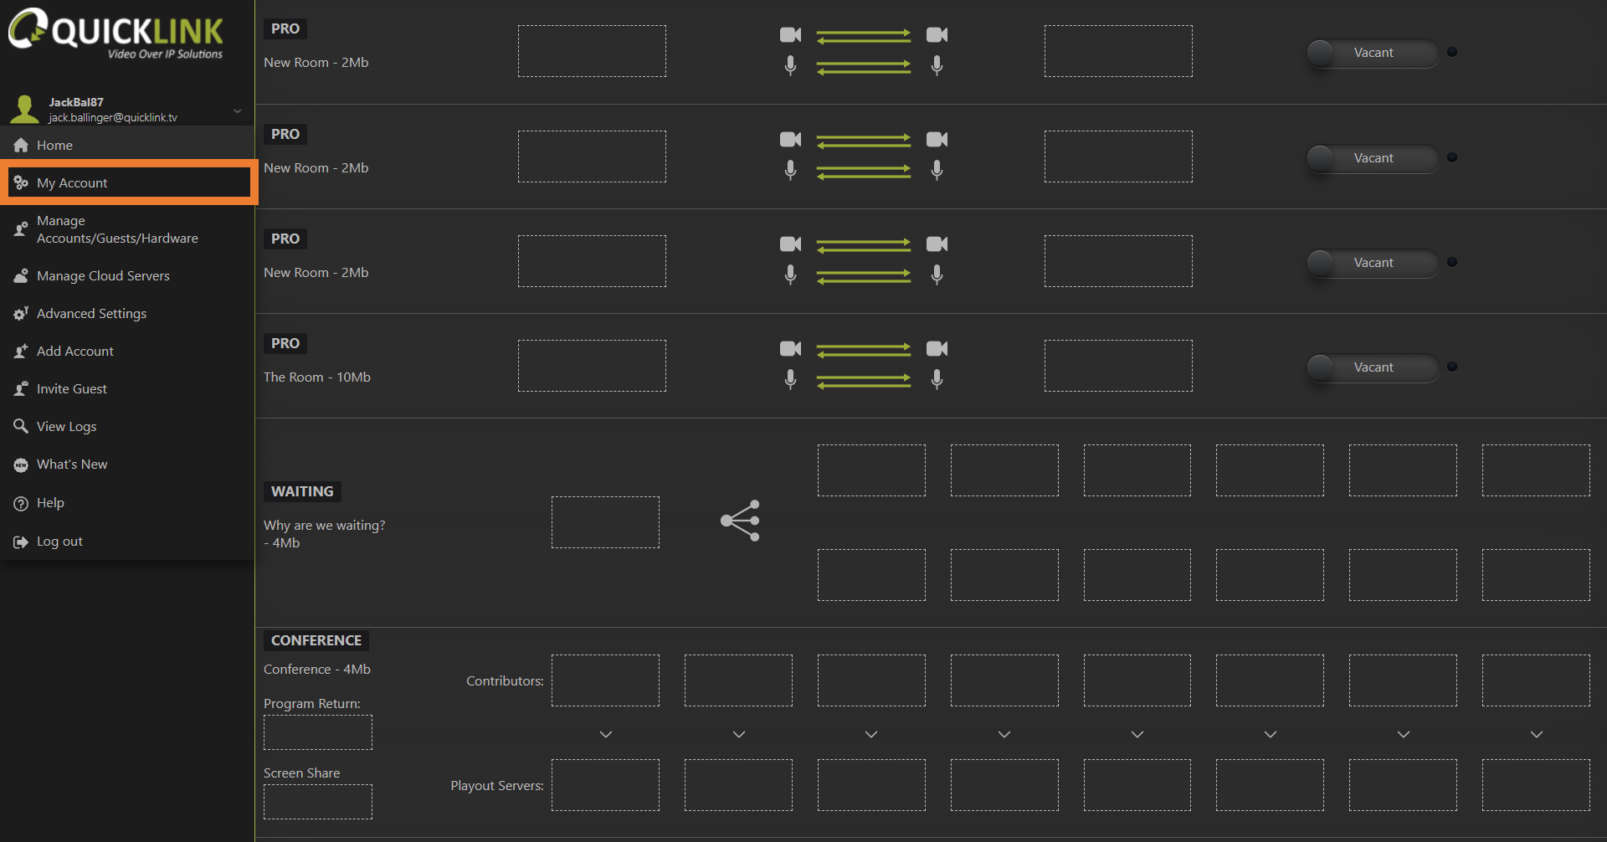Open Manage Cloud Servers from the sidebar
Image resolution: width=1607 pixels, height=842 pixels.
pos(103,275)
